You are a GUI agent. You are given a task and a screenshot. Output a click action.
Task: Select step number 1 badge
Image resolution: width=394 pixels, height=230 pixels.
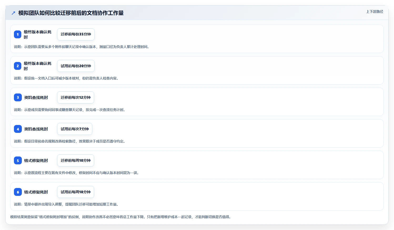pyautogui.click(x=18, y=34)
